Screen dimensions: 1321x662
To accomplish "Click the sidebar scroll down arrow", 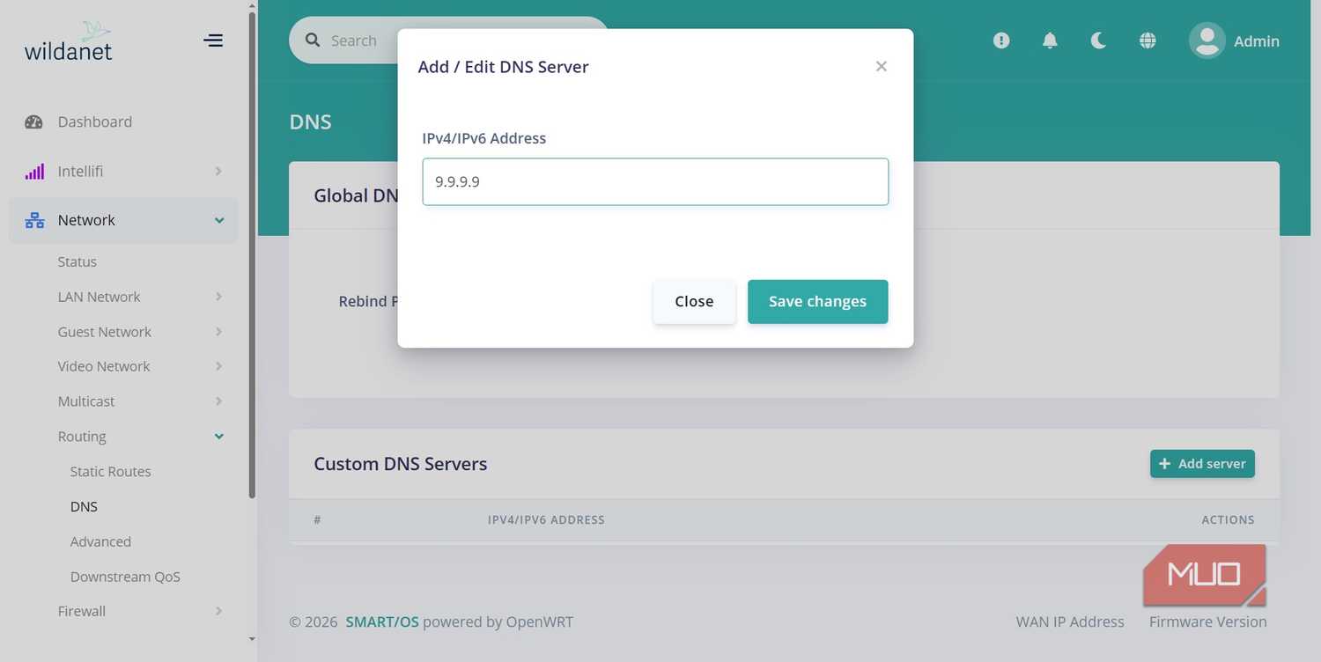I will [x=252, y=639].
